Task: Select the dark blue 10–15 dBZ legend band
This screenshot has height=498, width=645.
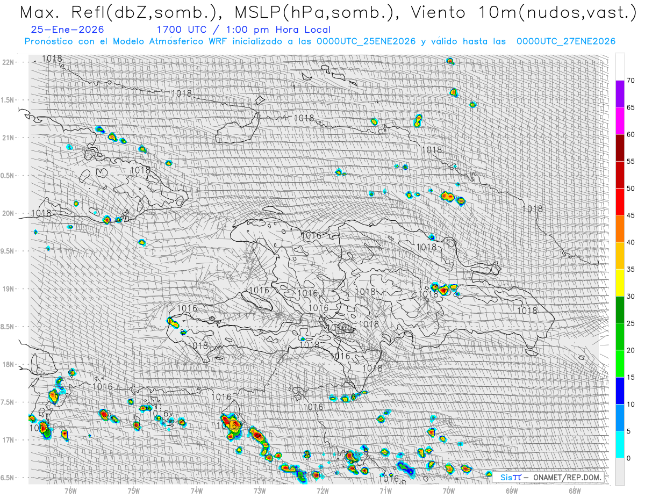Action: point(620,391)
